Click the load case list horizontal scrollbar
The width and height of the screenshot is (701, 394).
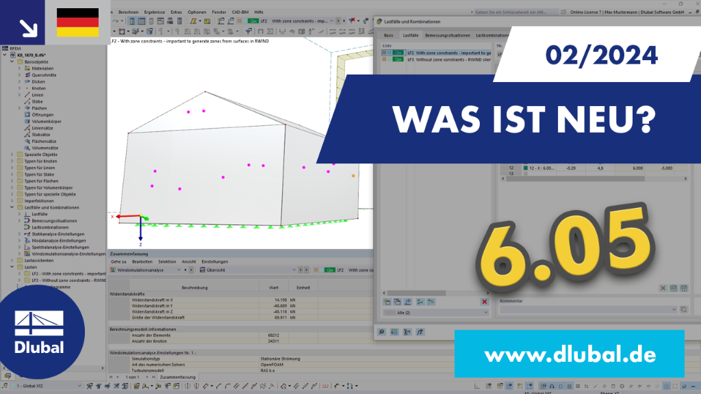[417, 293]
